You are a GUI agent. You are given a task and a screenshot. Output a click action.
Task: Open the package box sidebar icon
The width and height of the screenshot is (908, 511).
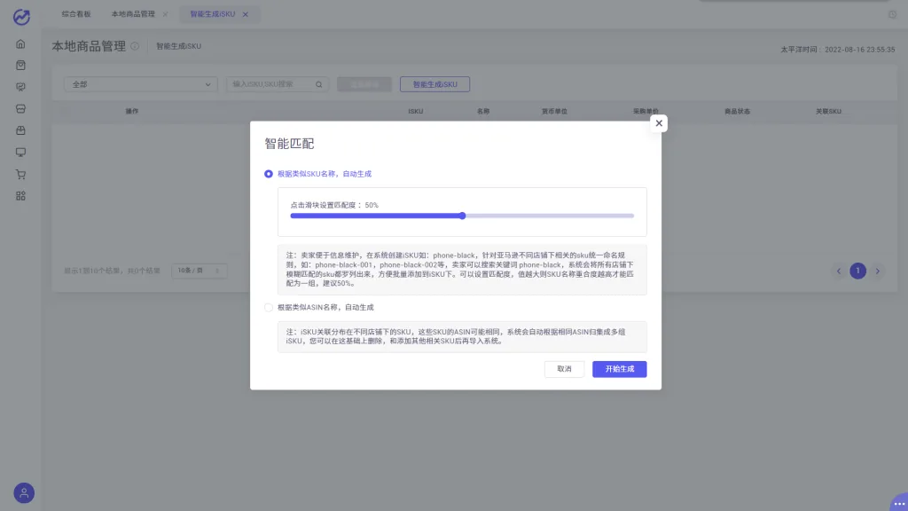(21, 130)
